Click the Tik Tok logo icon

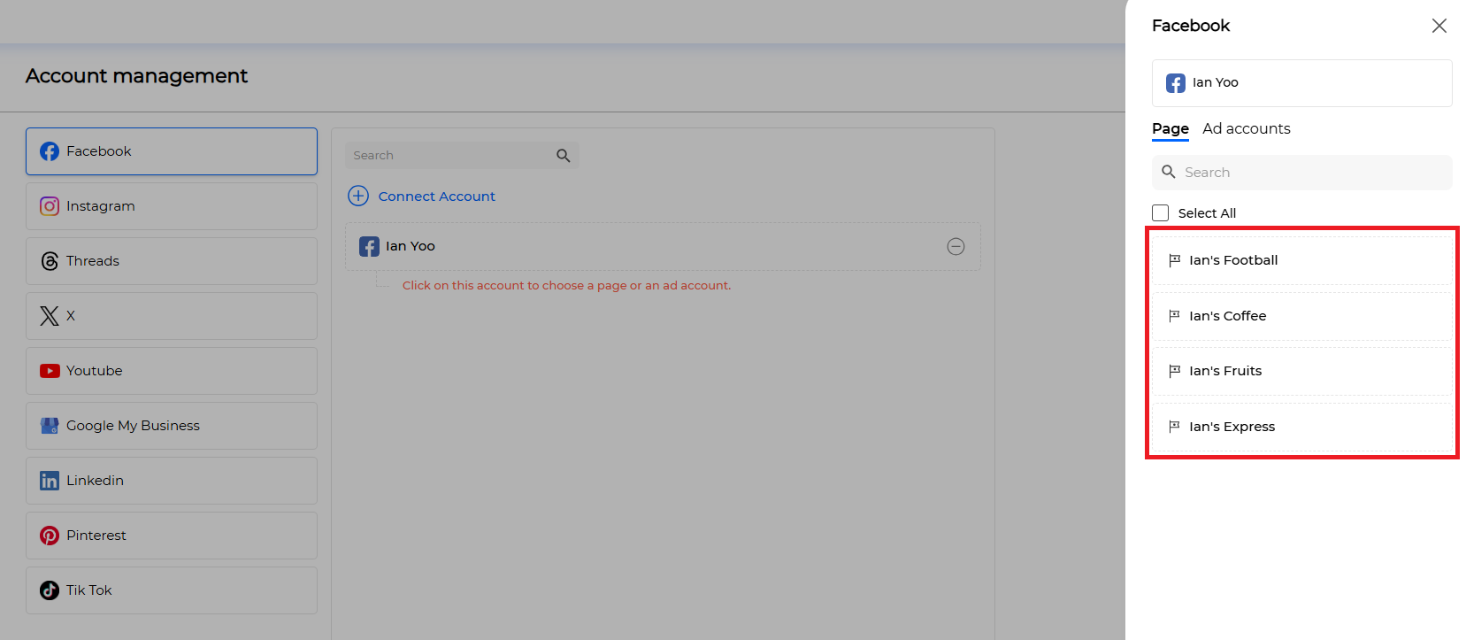(50, 590)
